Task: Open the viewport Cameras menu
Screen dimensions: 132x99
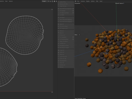Action: pyautogui.click(x=83, y=1)
